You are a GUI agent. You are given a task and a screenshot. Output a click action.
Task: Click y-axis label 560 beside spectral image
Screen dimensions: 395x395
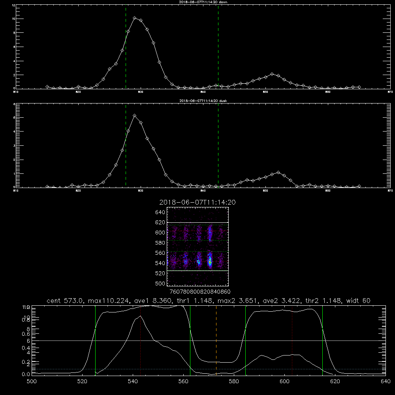[x=160, y=253]
